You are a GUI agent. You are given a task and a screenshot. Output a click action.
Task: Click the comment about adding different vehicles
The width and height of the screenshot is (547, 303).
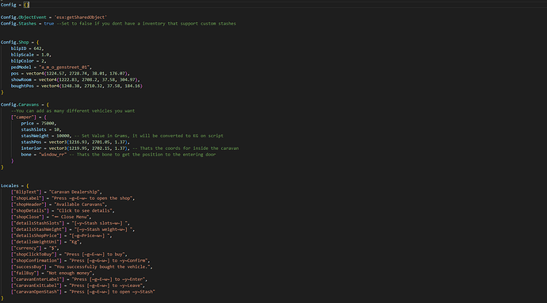pos(73,111)
